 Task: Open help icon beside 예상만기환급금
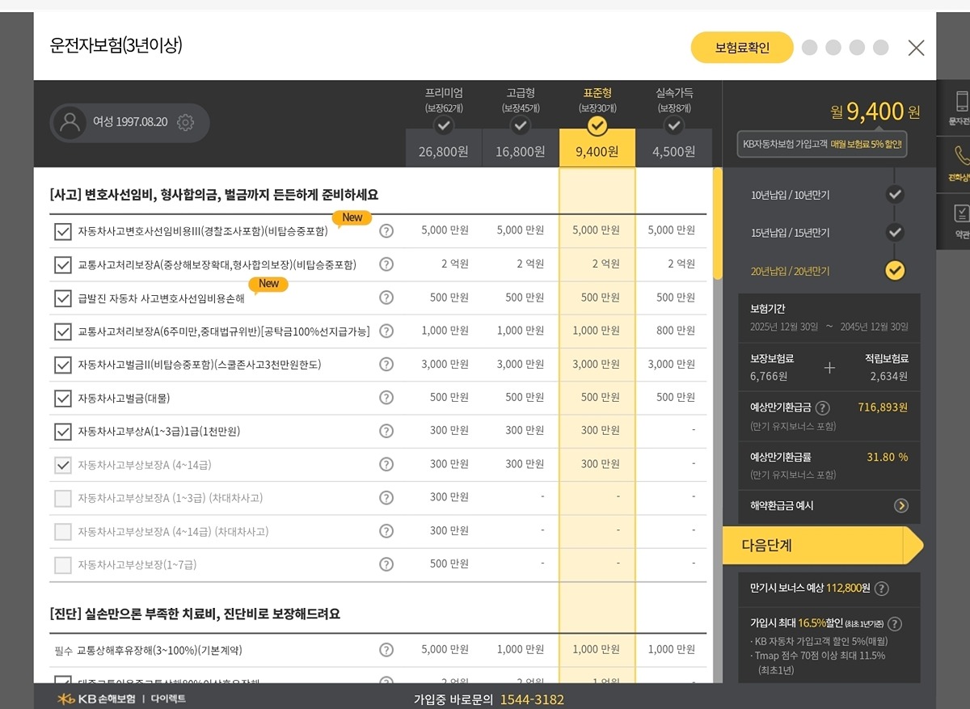pos(822,408)
